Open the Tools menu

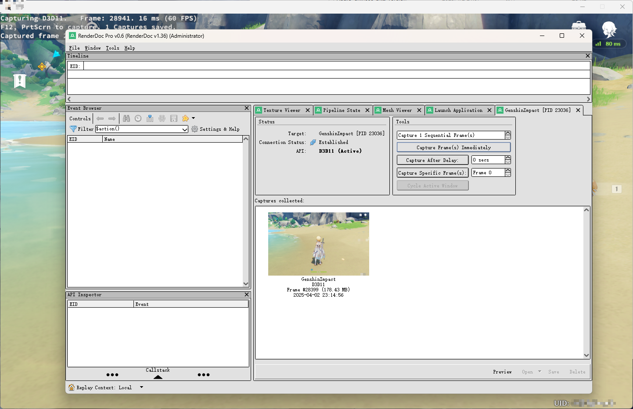[112, 48]
